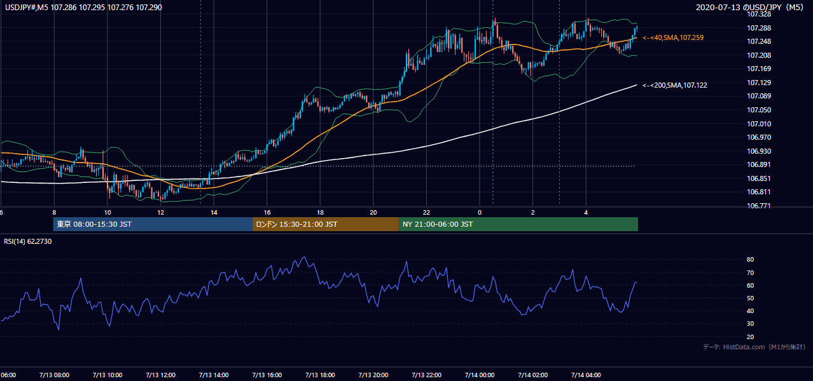The width and height of the screenshot is (813, 381).
Task: Click price scale value 107.089
Action: [759, 96]
